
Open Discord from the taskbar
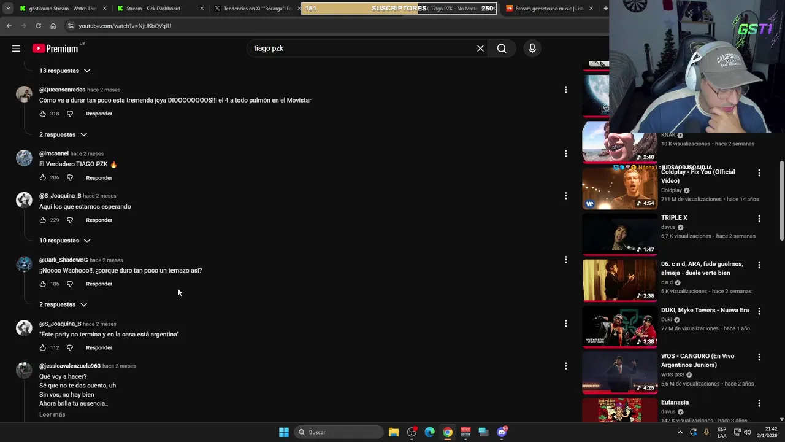coord(502,432)
